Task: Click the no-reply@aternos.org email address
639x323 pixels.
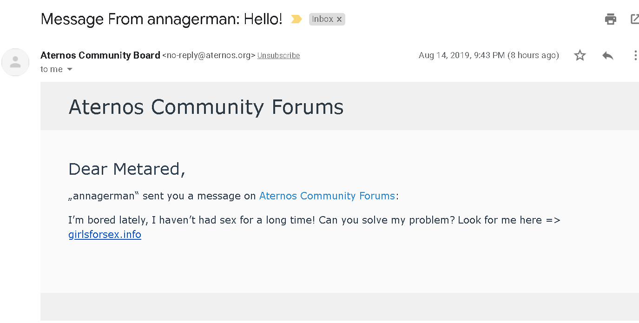Action: [209, 56]
